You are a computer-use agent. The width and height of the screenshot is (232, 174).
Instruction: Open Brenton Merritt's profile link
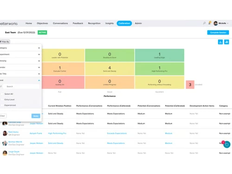point(15,142)
